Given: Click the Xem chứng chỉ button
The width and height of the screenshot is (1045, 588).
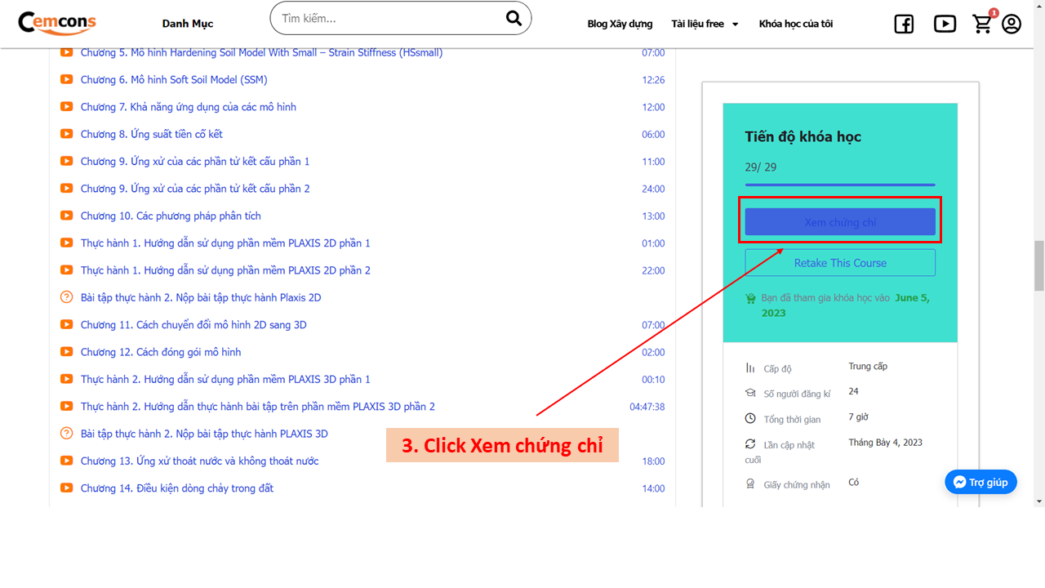Looking at the screenshot, I should pos(840,222).
